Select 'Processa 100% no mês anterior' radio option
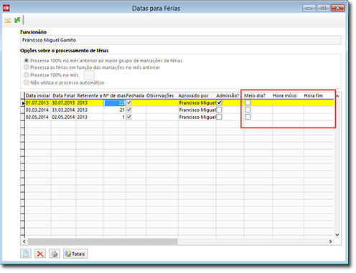 tap(27, 60)
